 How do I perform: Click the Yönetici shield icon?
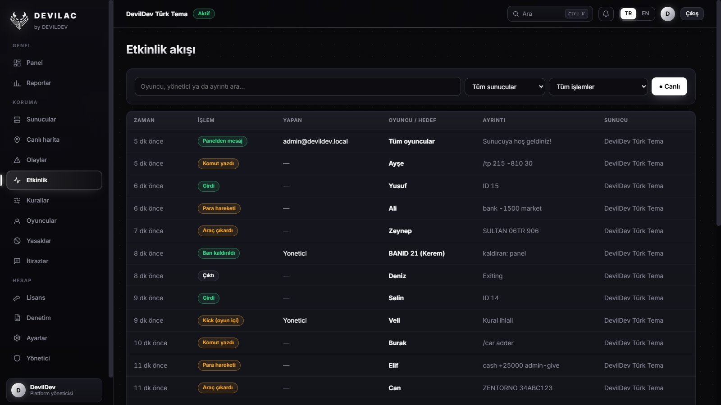tap(17, 359)
